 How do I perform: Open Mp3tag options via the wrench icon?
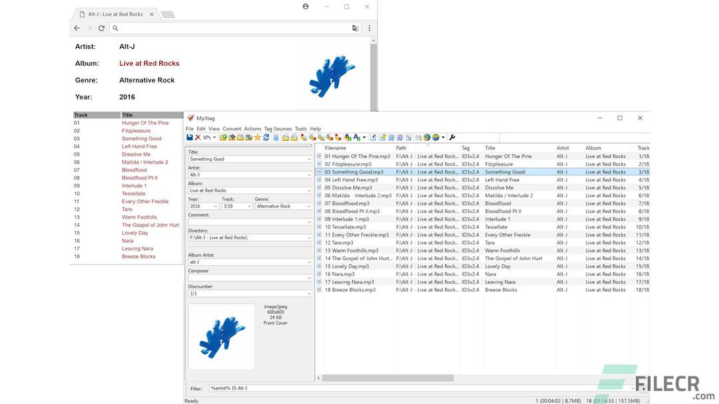click(452, 137)
